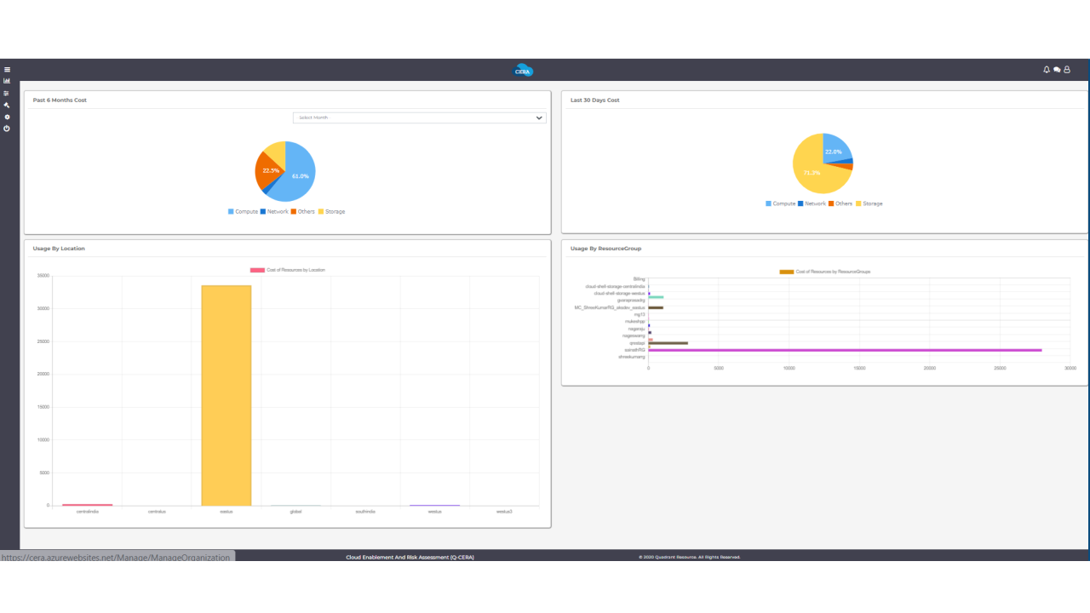
Task: Toggle Others legend in Past 6 Months chart
Action: point(302,211)
